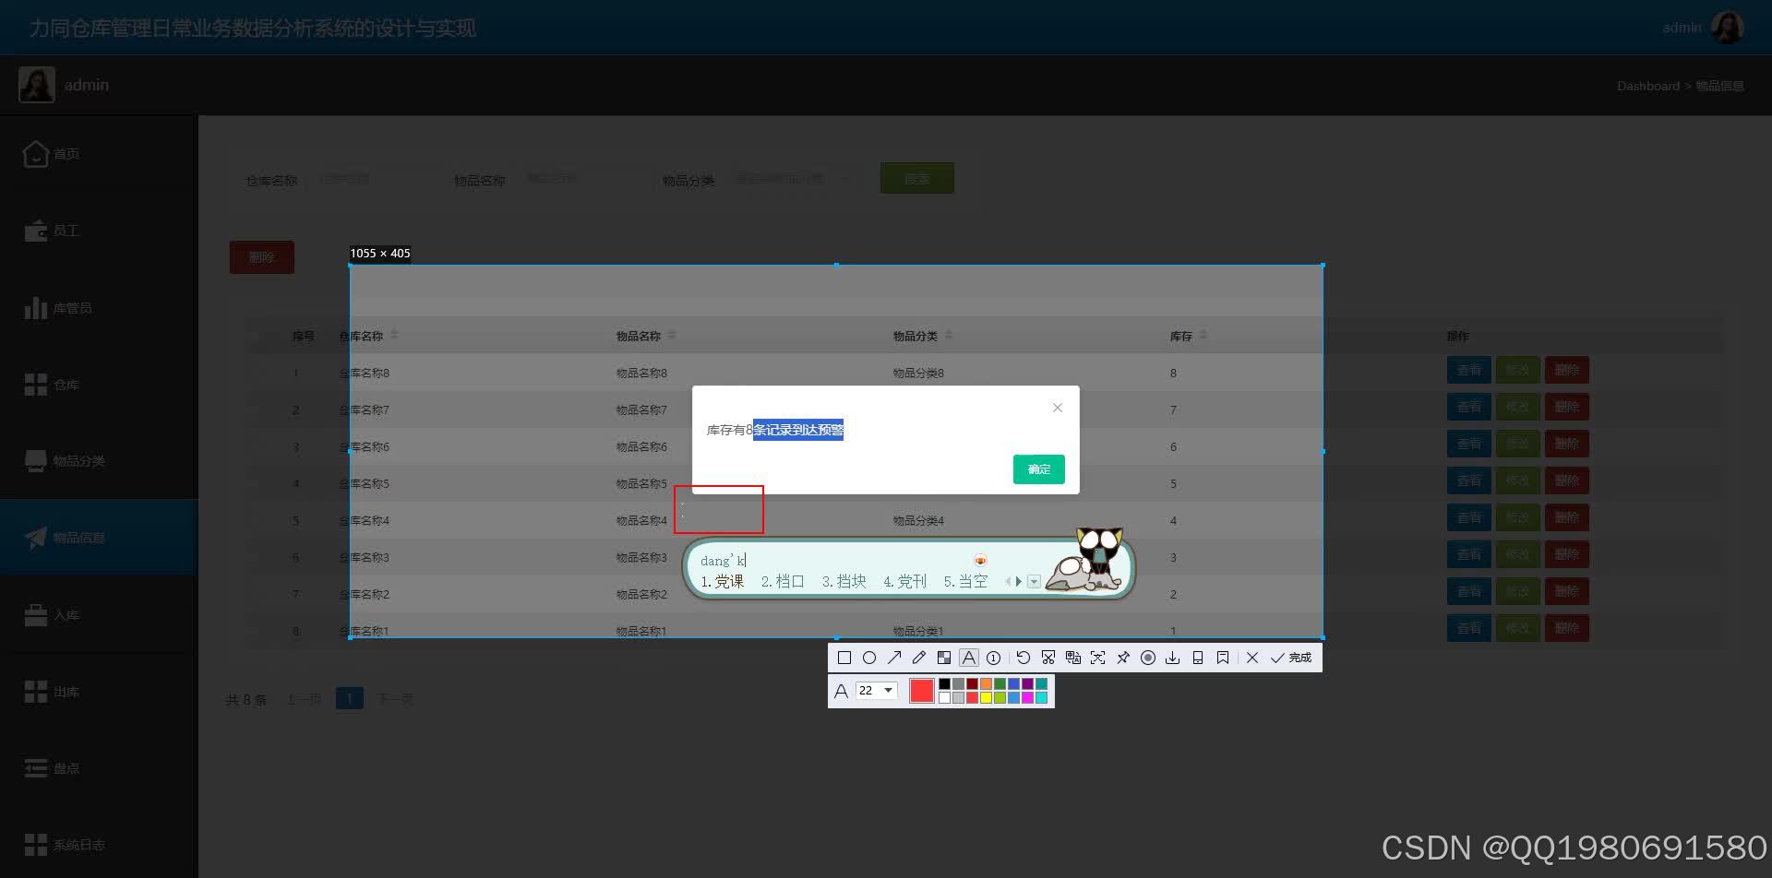1772x878 pixels.
Task: Pin the screenshot to the screen
Action: tap(1123, 658)
